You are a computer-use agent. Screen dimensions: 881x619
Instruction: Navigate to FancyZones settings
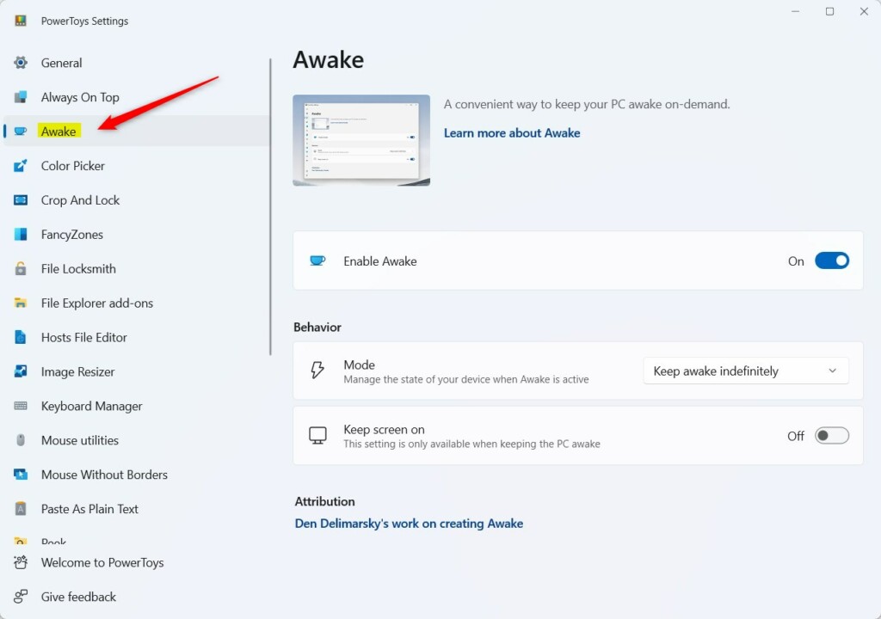pos(137,234)
